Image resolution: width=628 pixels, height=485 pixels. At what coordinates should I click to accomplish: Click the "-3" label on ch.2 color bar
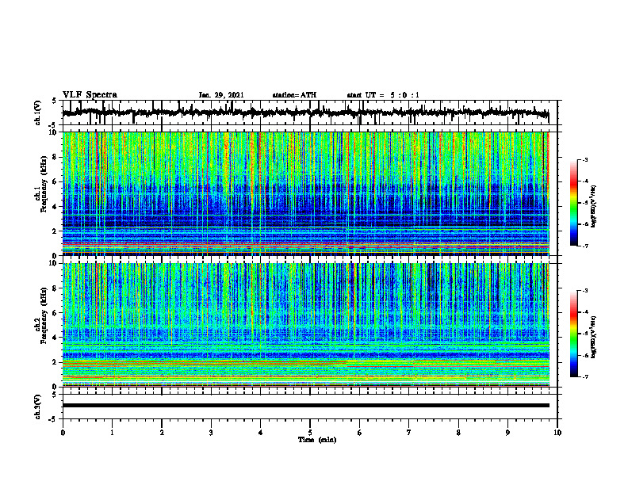click(585, 291)
